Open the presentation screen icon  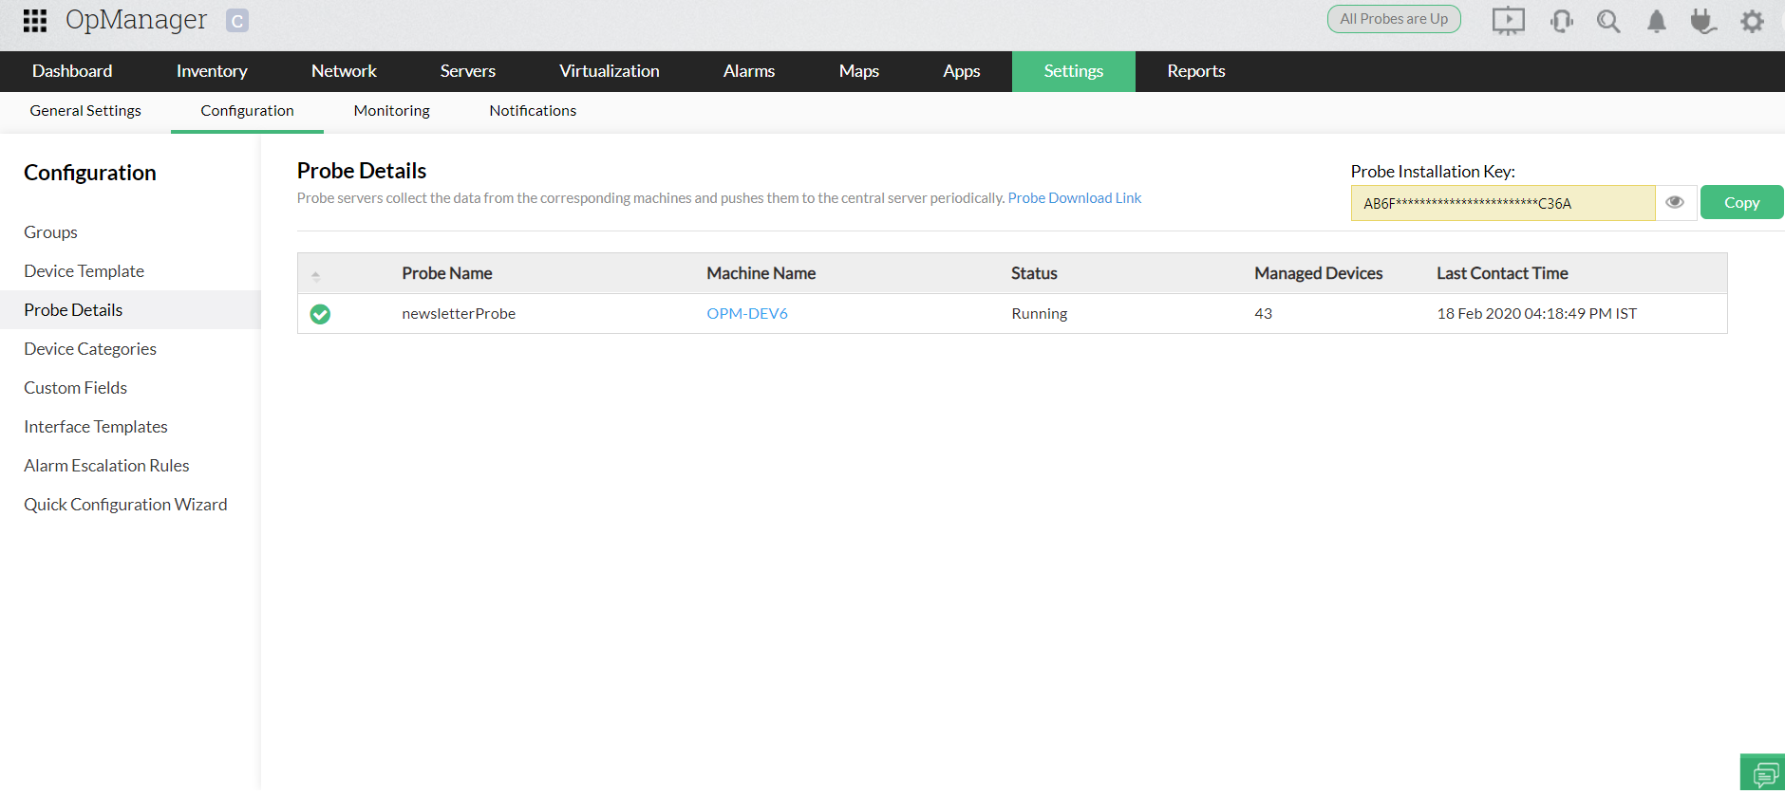point(1508,21)
